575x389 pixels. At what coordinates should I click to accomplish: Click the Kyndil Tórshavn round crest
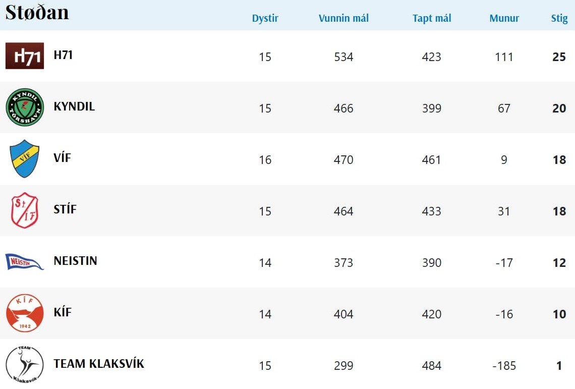[25, 107]
